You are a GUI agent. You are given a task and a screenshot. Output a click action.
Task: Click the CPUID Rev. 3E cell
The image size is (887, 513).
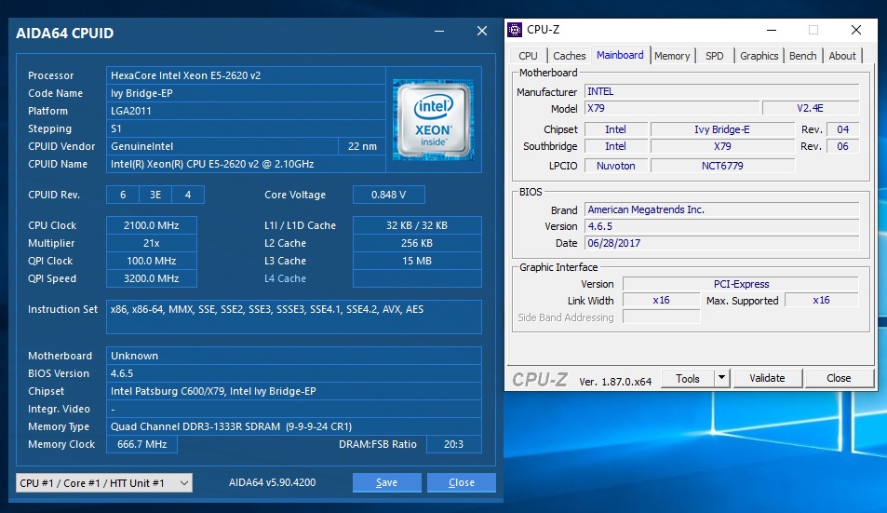click(x=155, y=195)
